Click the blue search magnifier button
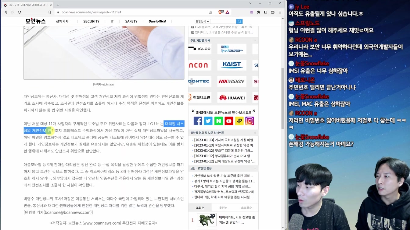410x230 pixels. pyautogui.click(x=239, y=21)
